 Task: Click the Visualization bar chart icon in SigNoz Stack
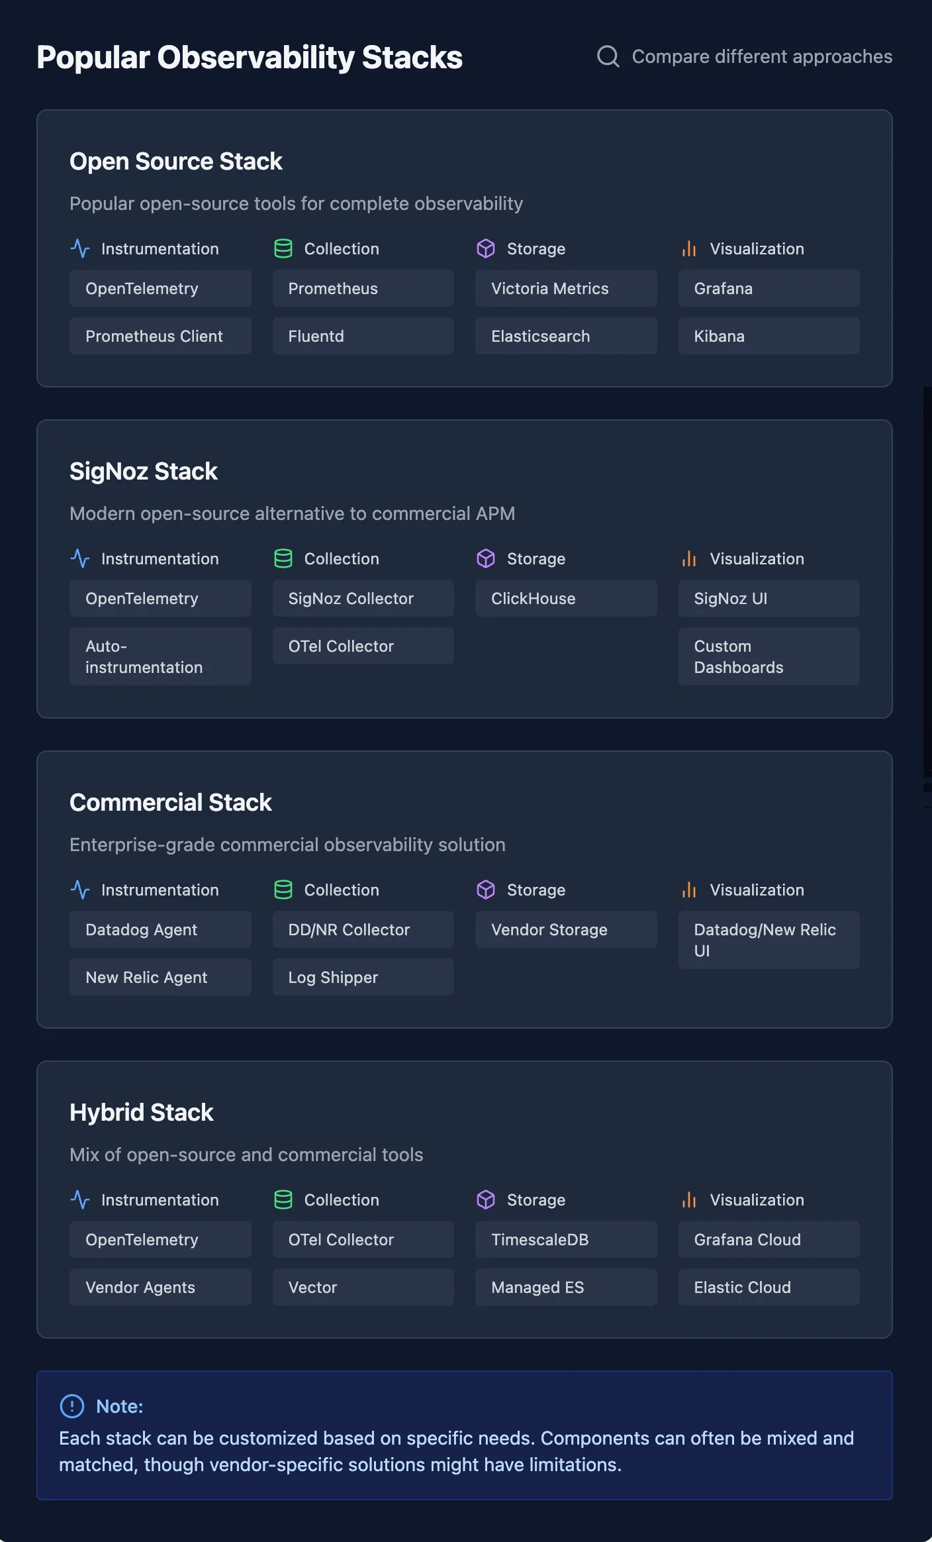point(689,558)
